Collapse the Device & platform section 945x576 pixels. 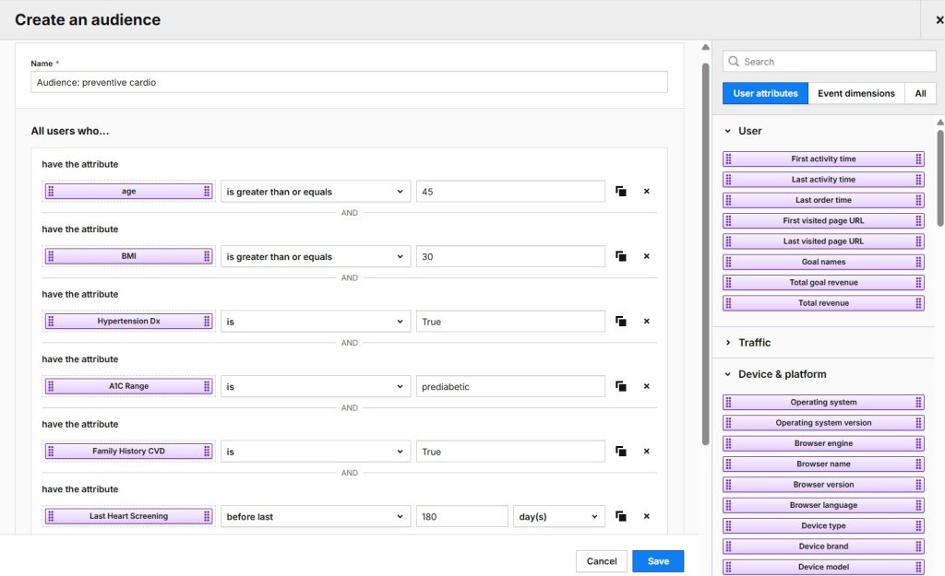(x=727, y=375)
